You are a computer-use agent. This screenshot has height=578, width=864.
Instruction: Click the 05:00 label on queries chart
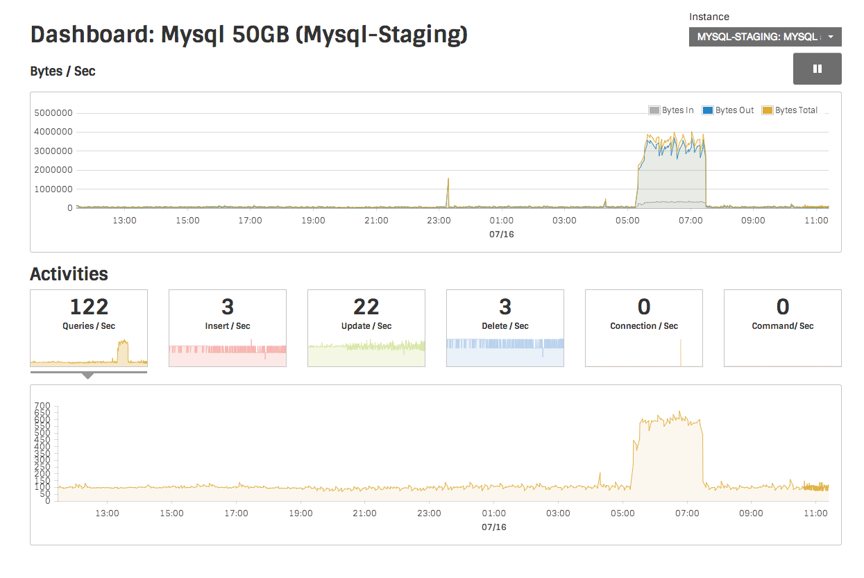tap(622, 513)
